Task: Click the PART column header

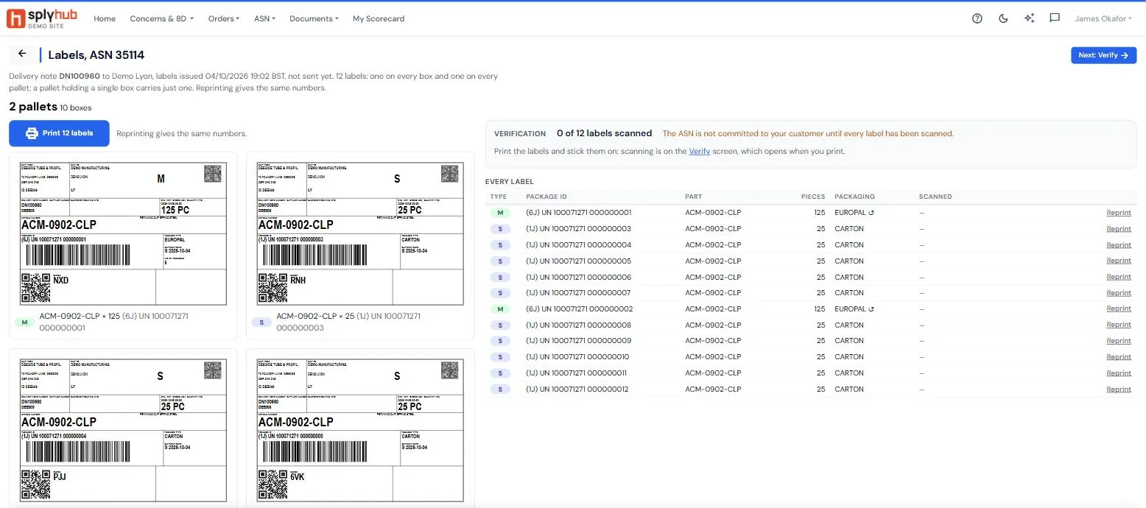Action: pos(694,197)
